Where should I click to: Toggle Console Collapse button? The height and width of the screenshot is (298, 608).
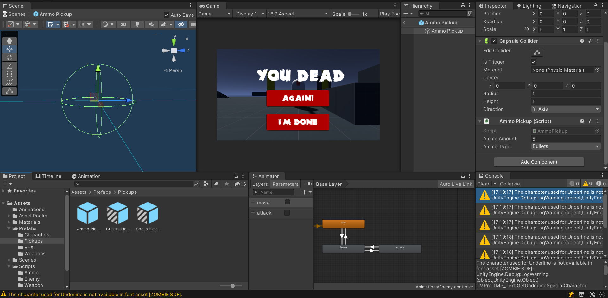click(510, 184)
